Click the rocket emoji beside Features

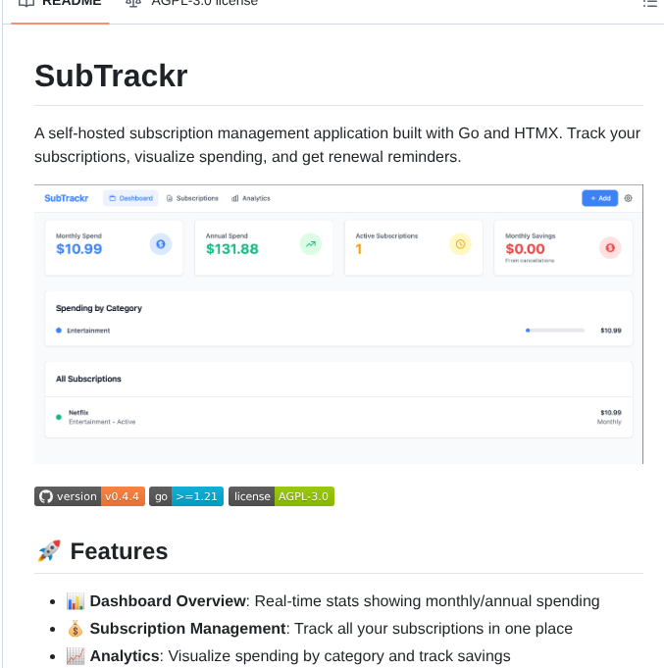coord(49,551)
